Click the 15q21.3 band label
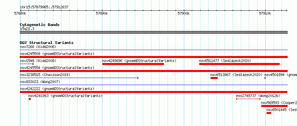The height and width of the screenshot is (126, 297). 27,29
